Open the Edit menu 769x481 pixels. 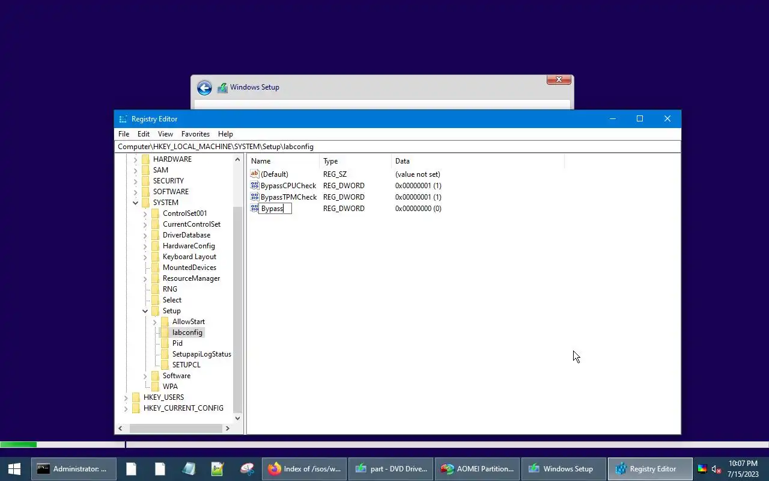coord(143,134)
